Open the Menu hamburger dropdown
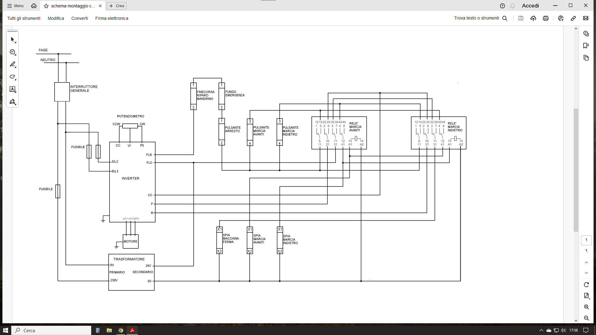Image resolution: width=596 pixels, height=335 pixels. click(x=16, y=6)
